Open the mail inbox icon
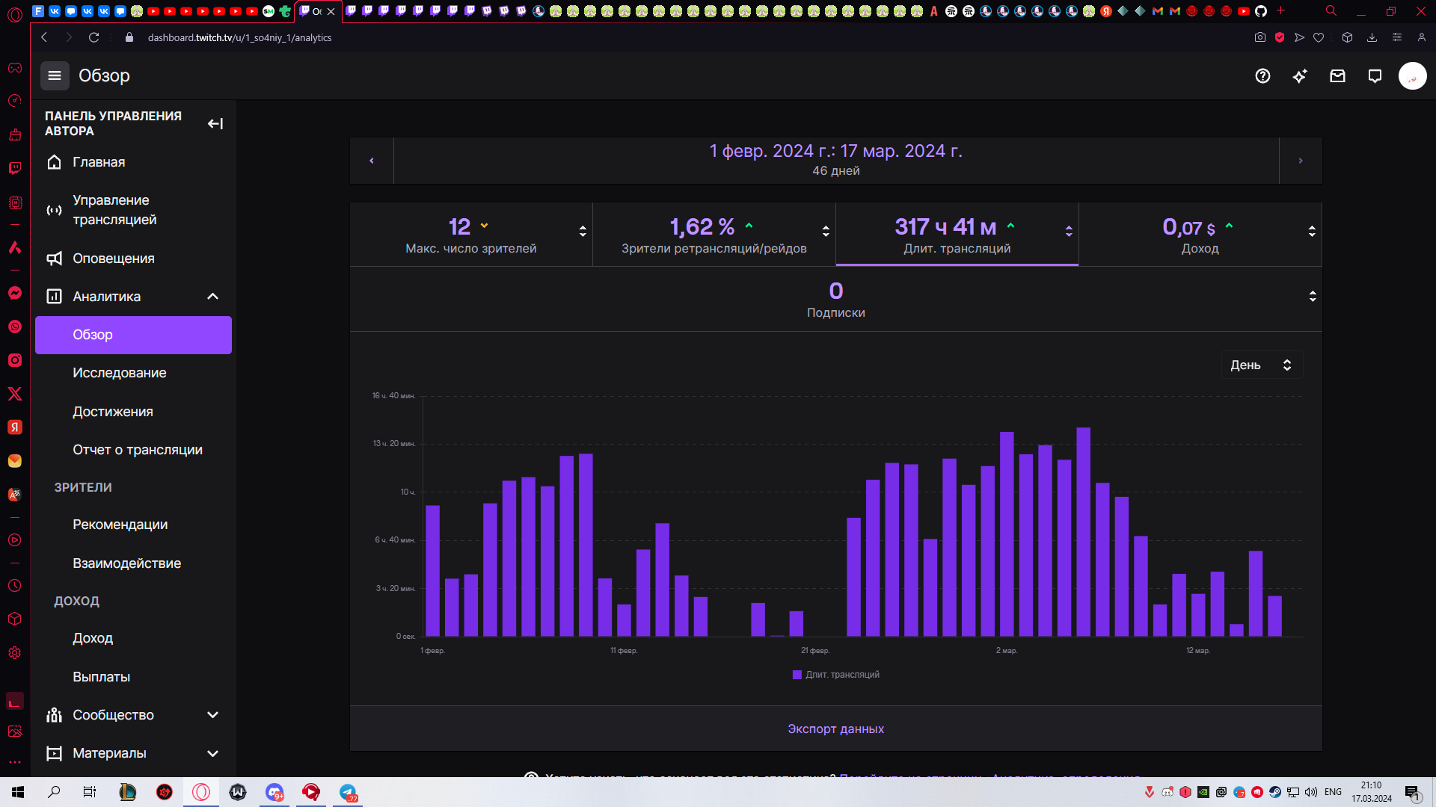This screenshot has width=1436, height=807. [x=1337, y=75]
